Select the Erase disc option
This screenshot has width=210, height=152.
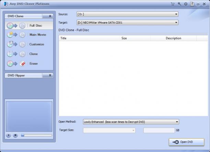(29, 64)
